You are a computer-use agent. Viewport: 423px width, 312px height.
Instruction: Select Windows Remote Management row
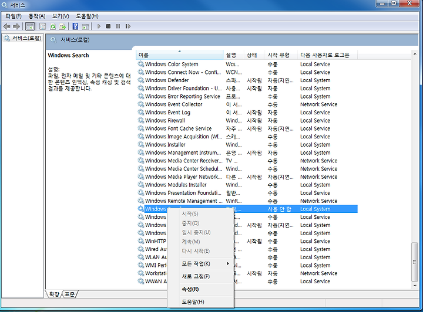coord(247,201)
